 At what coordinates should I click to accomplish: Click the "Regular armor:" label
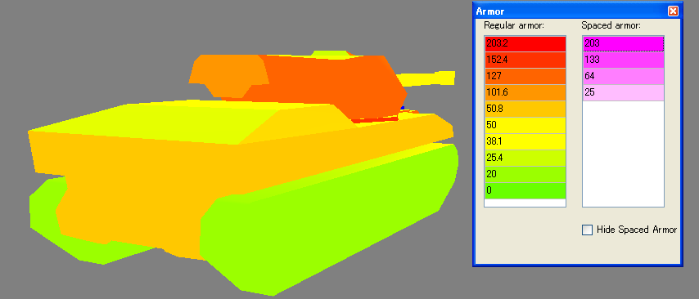coord(513,26)
